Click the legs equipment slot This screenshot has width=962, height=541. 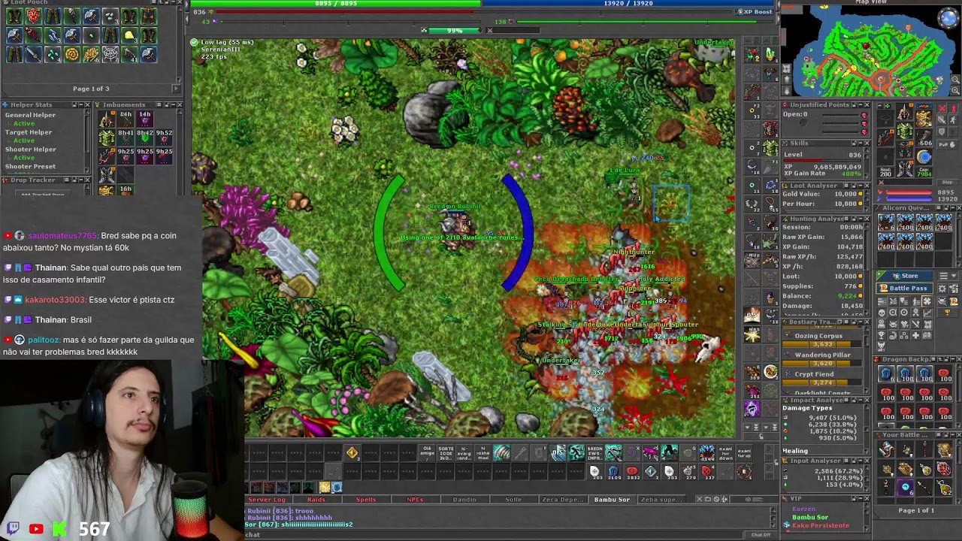[905, 149]
